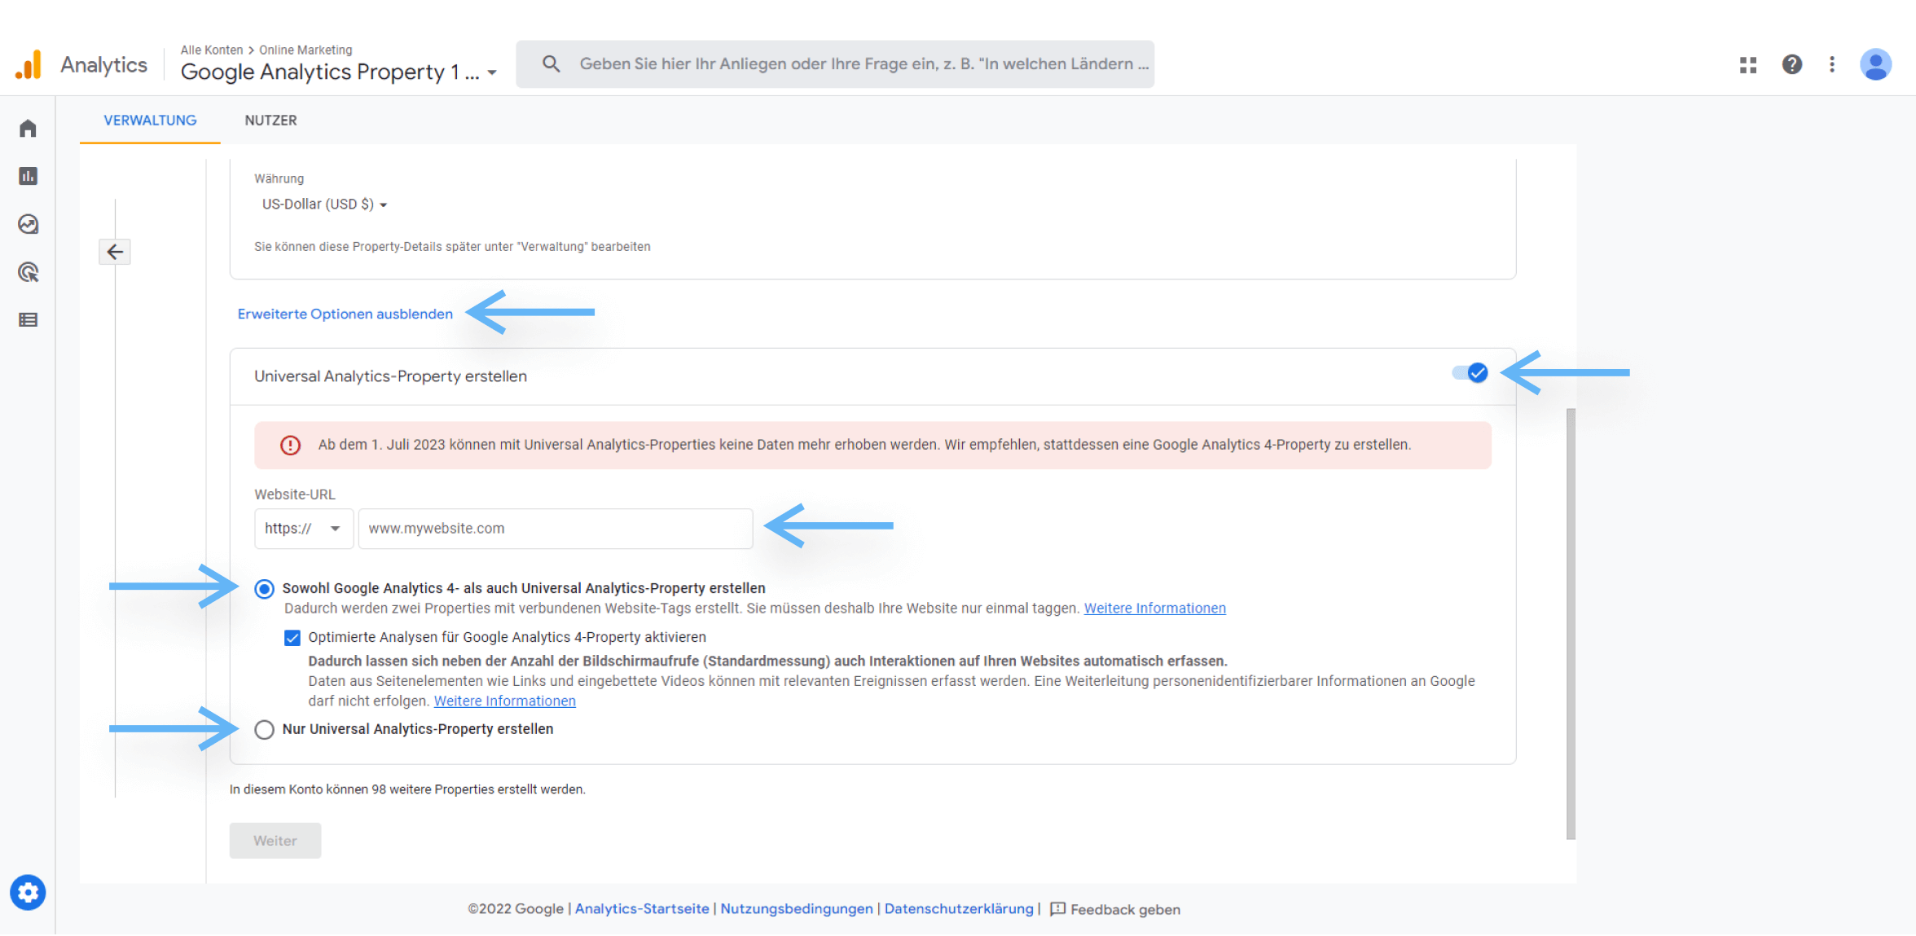Click the back arrow button

coord(115,252)
